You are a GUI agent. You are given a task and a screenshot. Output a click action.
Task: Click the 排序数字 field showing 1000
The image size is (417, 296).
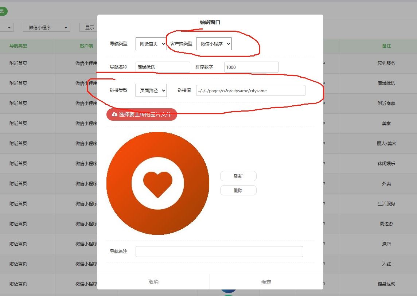point(251,67)
